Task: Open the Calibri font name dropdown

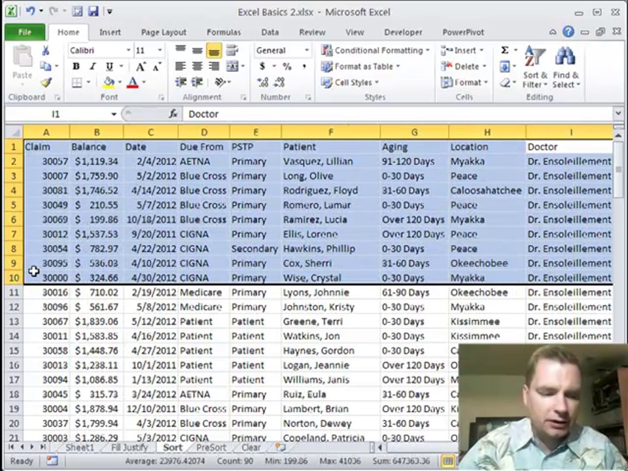Action: click(x=129, y=50)
